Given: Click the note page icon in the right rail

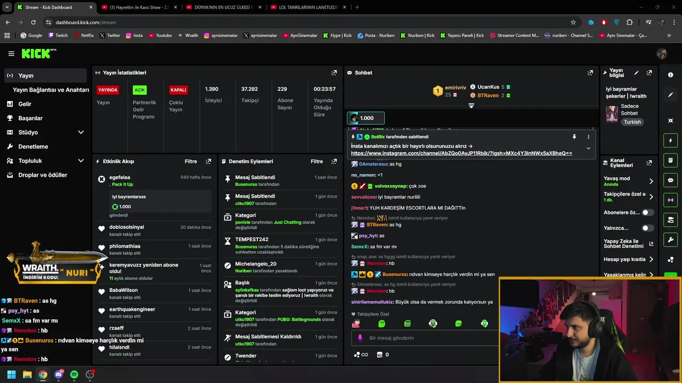Looking at the screenshot, I should [x=671, y=160].
